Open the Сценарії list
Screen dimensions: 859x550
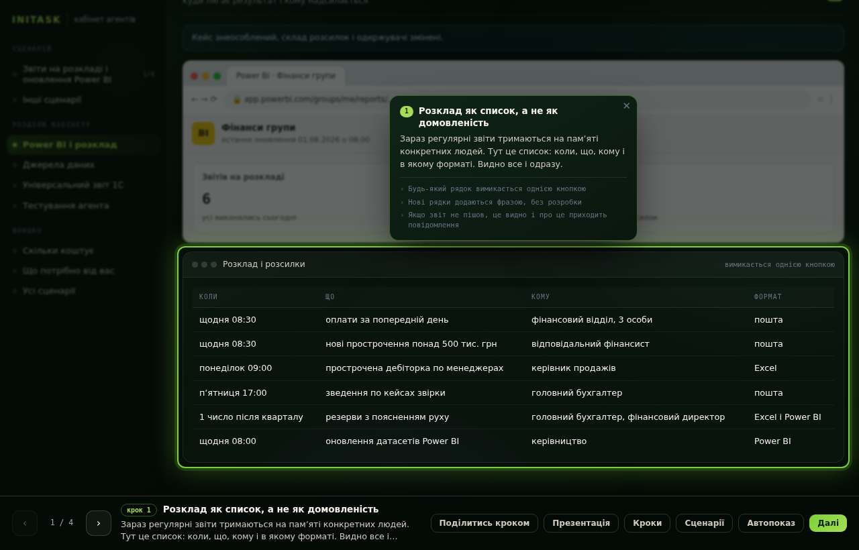point(705,523)
